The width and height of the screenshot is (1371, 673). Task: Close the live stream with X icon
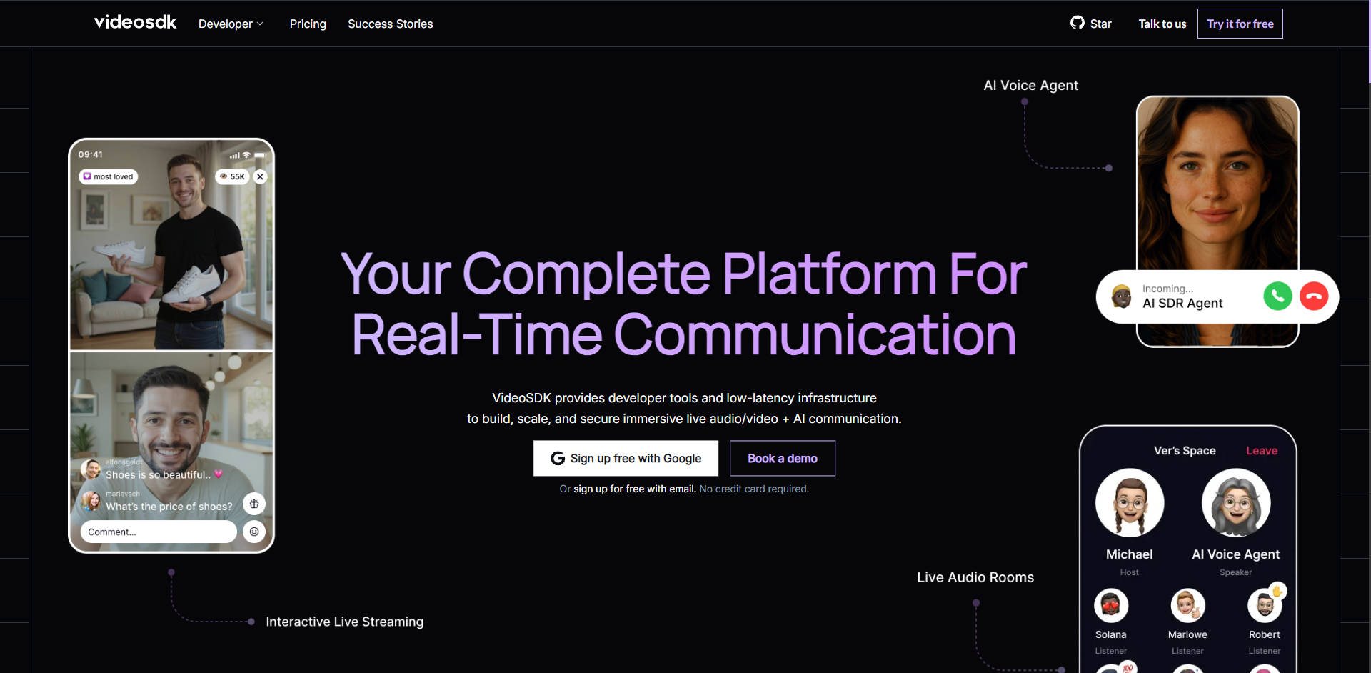click(261, 176)
